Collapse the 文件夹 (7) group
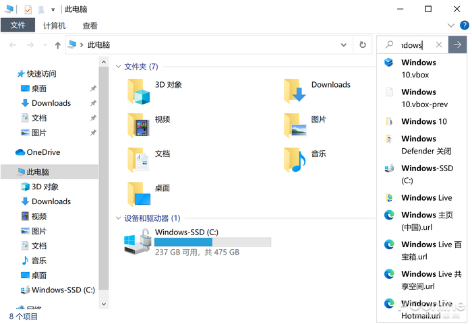The width and height of the screenshot is (472, 324). 118,67
